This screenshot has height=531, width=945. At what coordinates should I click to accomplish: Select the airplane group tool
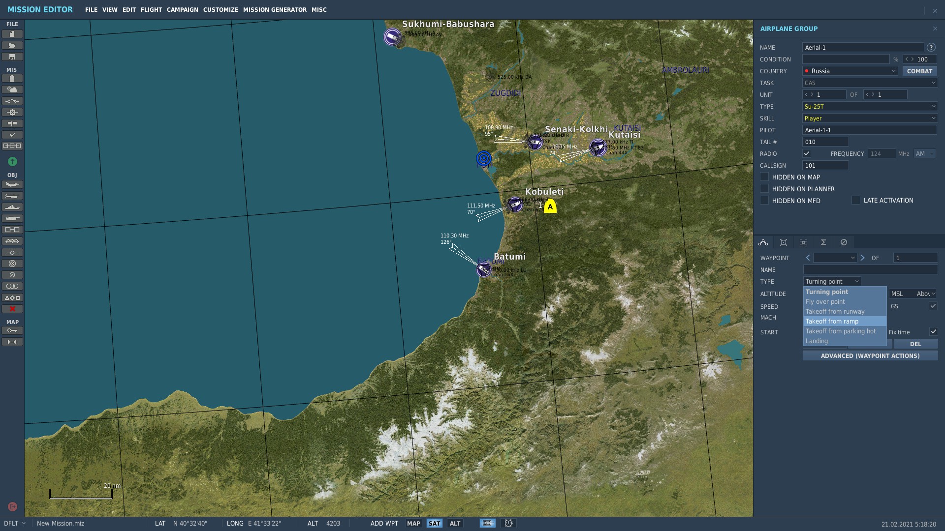[12, 185]
